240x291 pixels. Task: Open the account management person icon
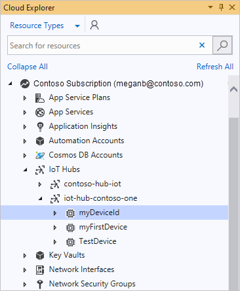click(x=94, y=25)
